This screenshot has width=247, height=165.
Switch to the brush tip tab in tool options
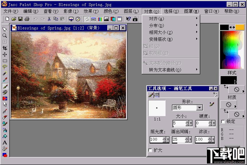151,95
